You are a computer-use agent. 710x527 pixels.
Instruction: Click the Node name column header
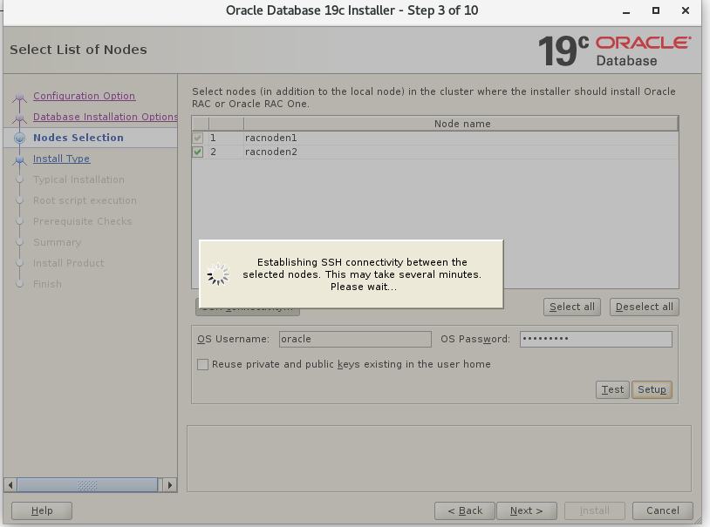coord(461,124)
